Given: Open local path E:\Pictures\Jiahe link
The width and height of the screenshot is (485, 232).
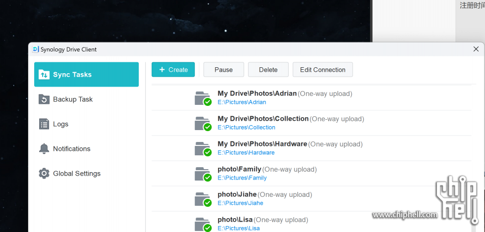Looking at the screenshot, I should coord(240,203).
